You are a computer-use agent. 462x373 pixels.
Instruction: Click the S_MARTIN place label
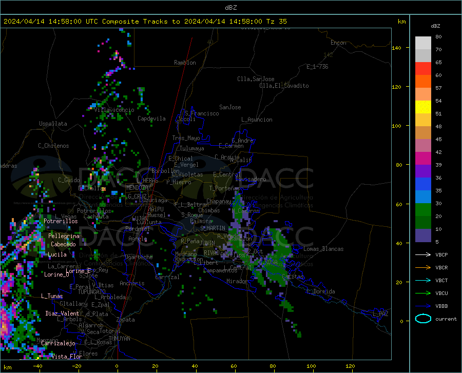coord(213,228)
